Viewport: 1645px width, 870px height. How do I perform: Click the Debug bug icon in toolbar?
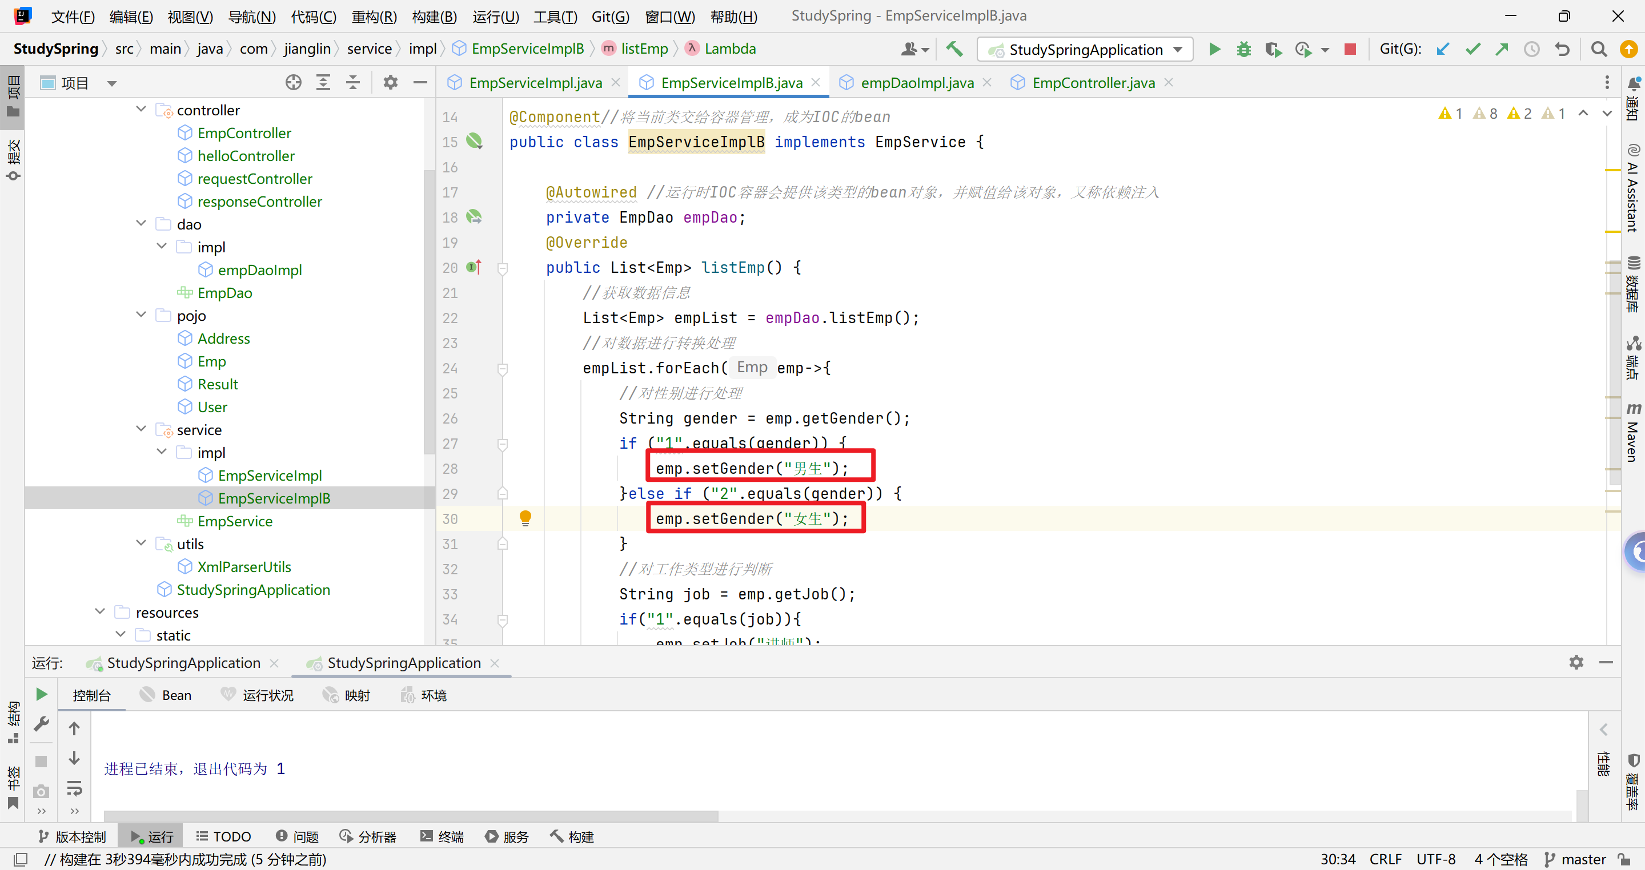1243,49
